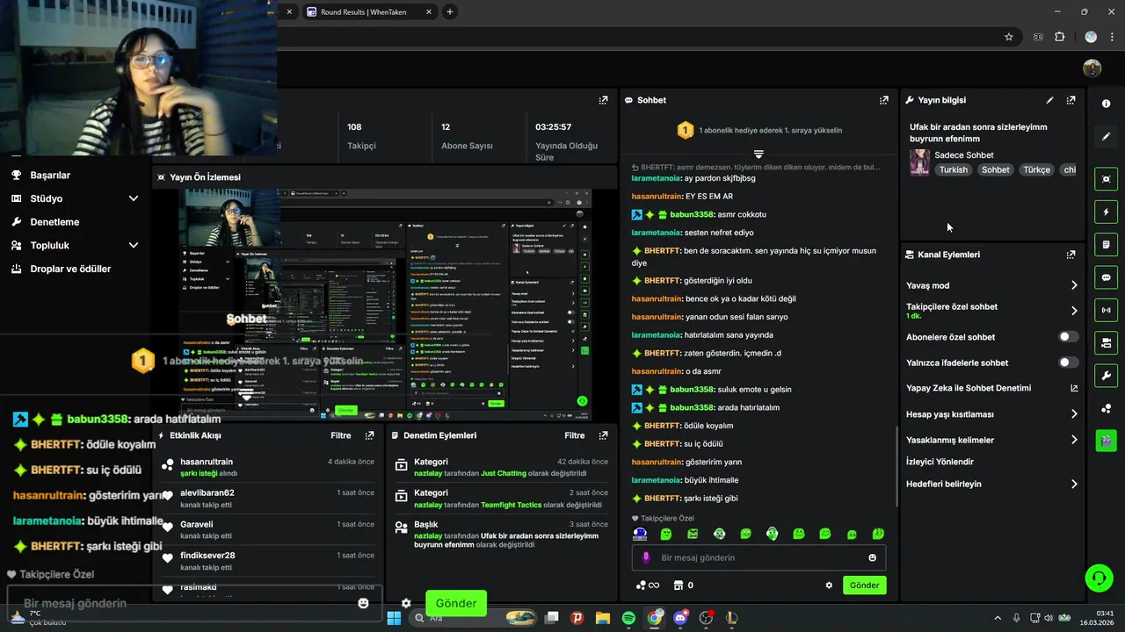Click Just Chatting link in moderation log
This screenshot has width=1125, height=632.
[504, 473]
